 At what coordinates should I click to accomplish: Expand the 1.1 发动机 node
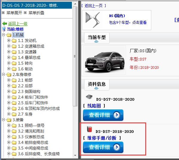pos(9,40)
